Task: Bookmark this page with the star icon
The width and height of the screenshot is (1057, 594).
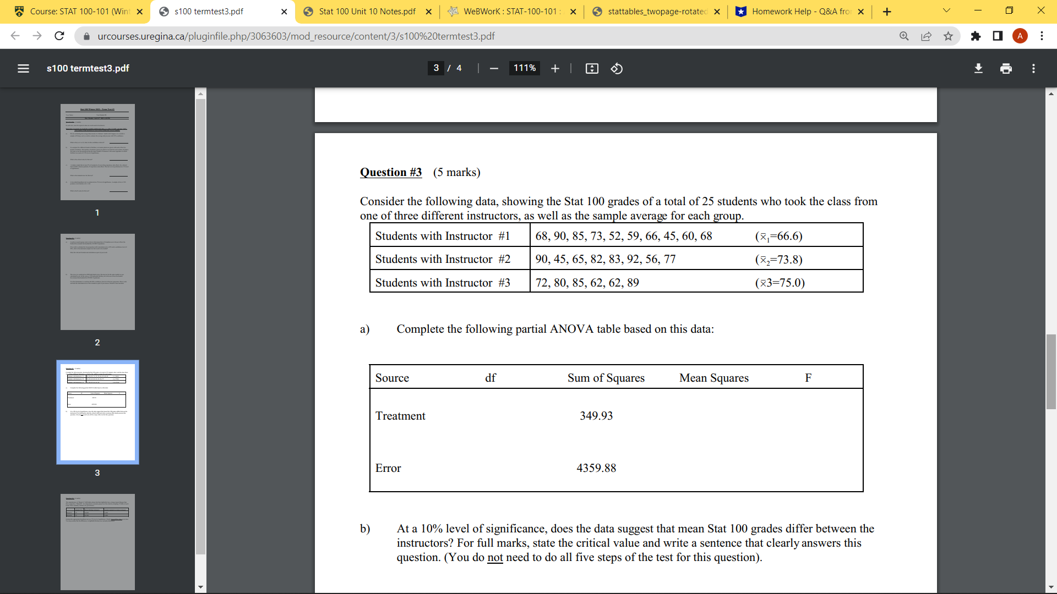Action: [x=948, y=36]
